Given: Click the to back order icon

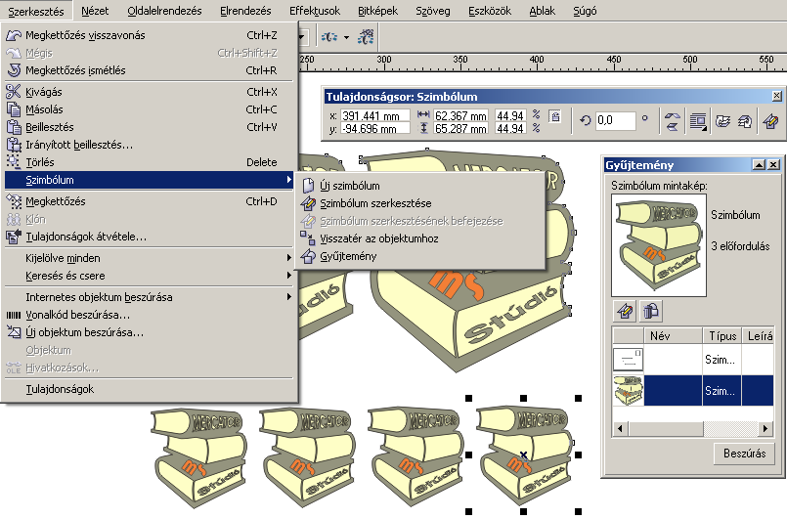Looking at the screenshot, I should 745,121.
